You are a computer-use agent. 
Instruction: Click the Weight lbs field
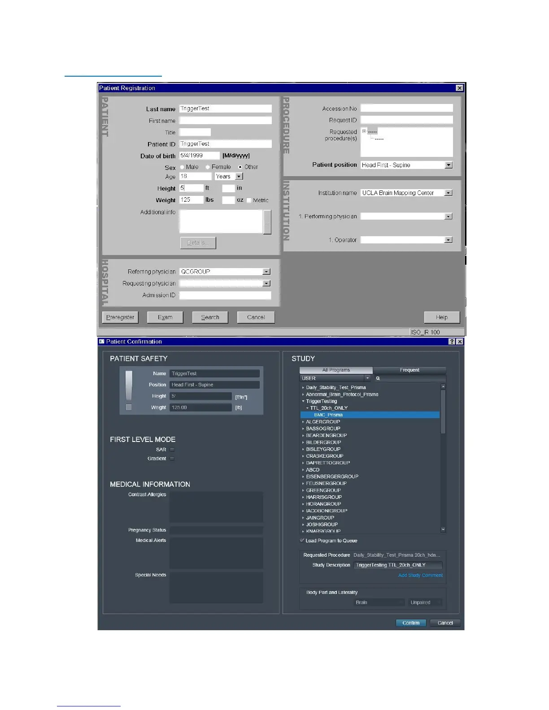click(x=192, y=200)
